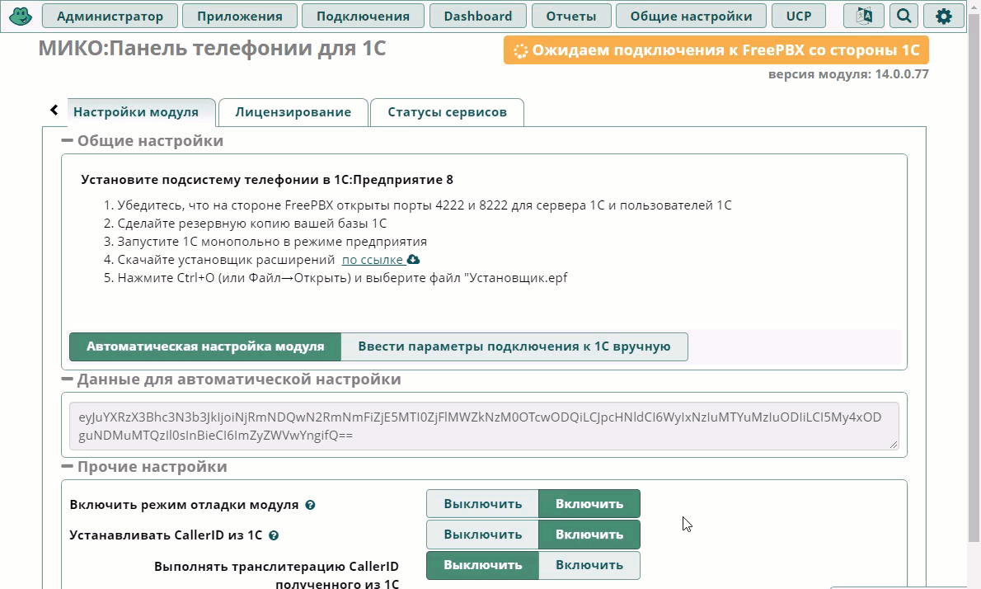Disable 'Устанавливать CallerID из 1С'
This screenshot has width=981, height=589.
coord(482,534)
